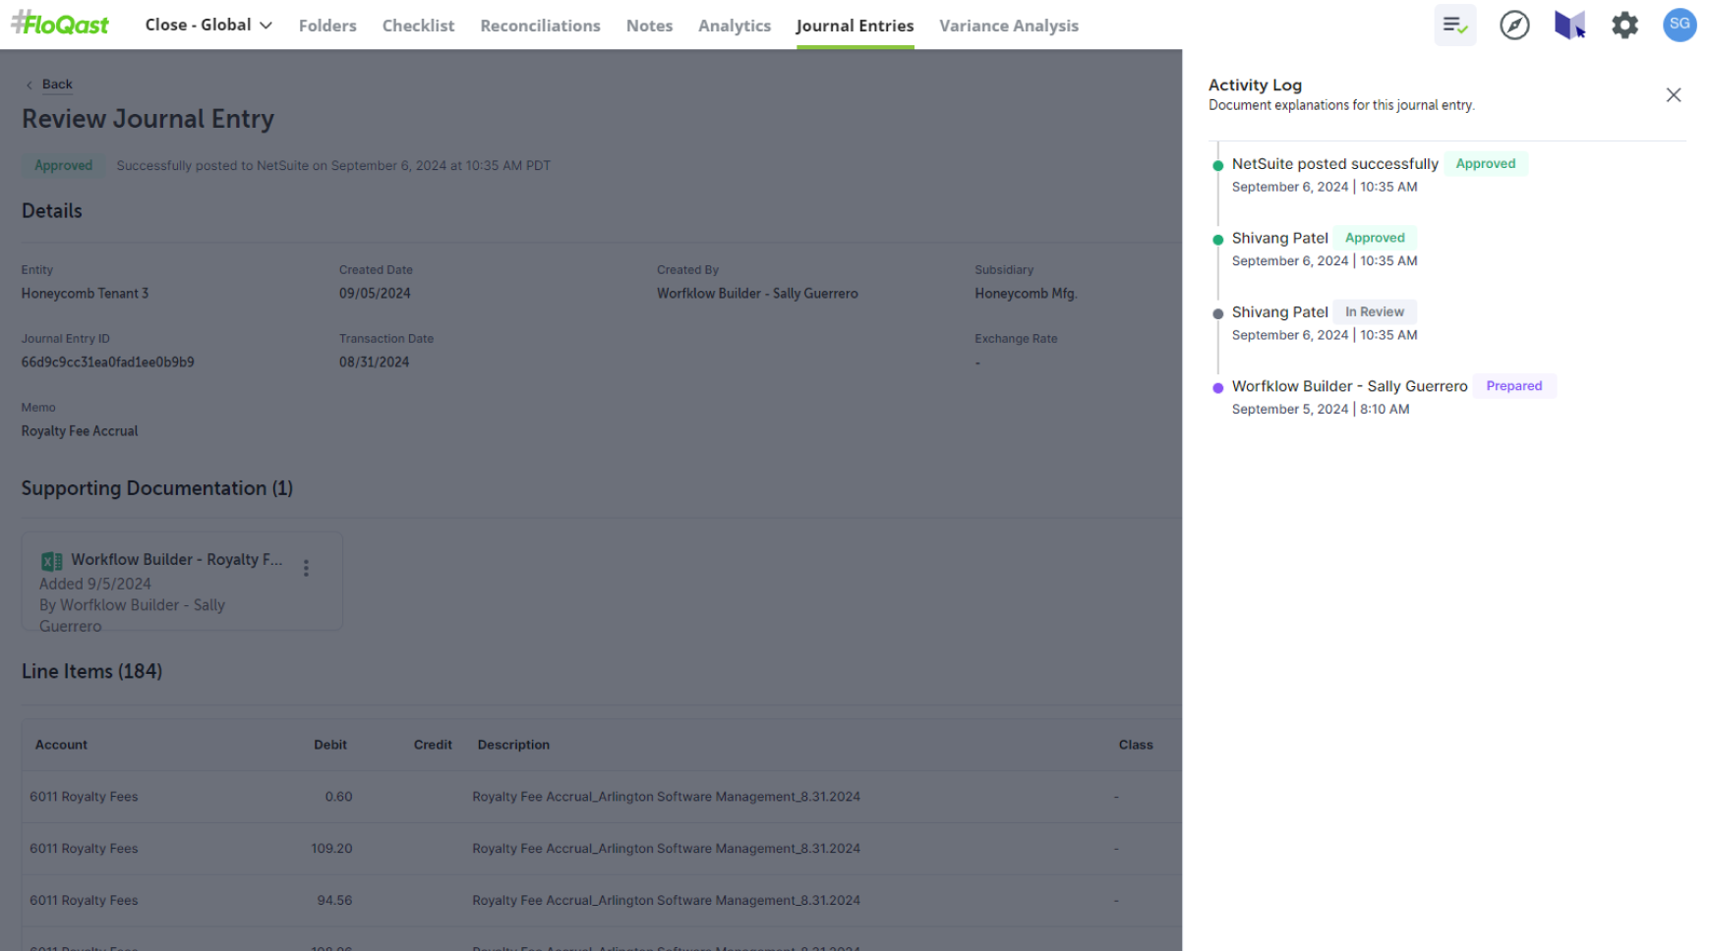This screenshot has height=951, width=1711.
Task: Click the Approved badge beside NetSuite posted
Action: tap(1485, 164)
